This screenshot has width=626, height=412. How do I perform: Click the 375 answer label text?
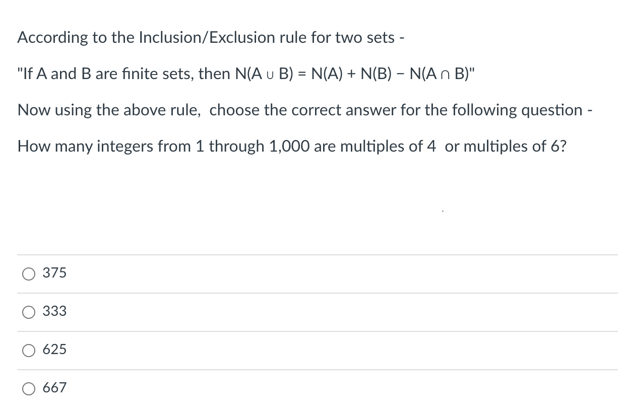click(x=54, y=273)
